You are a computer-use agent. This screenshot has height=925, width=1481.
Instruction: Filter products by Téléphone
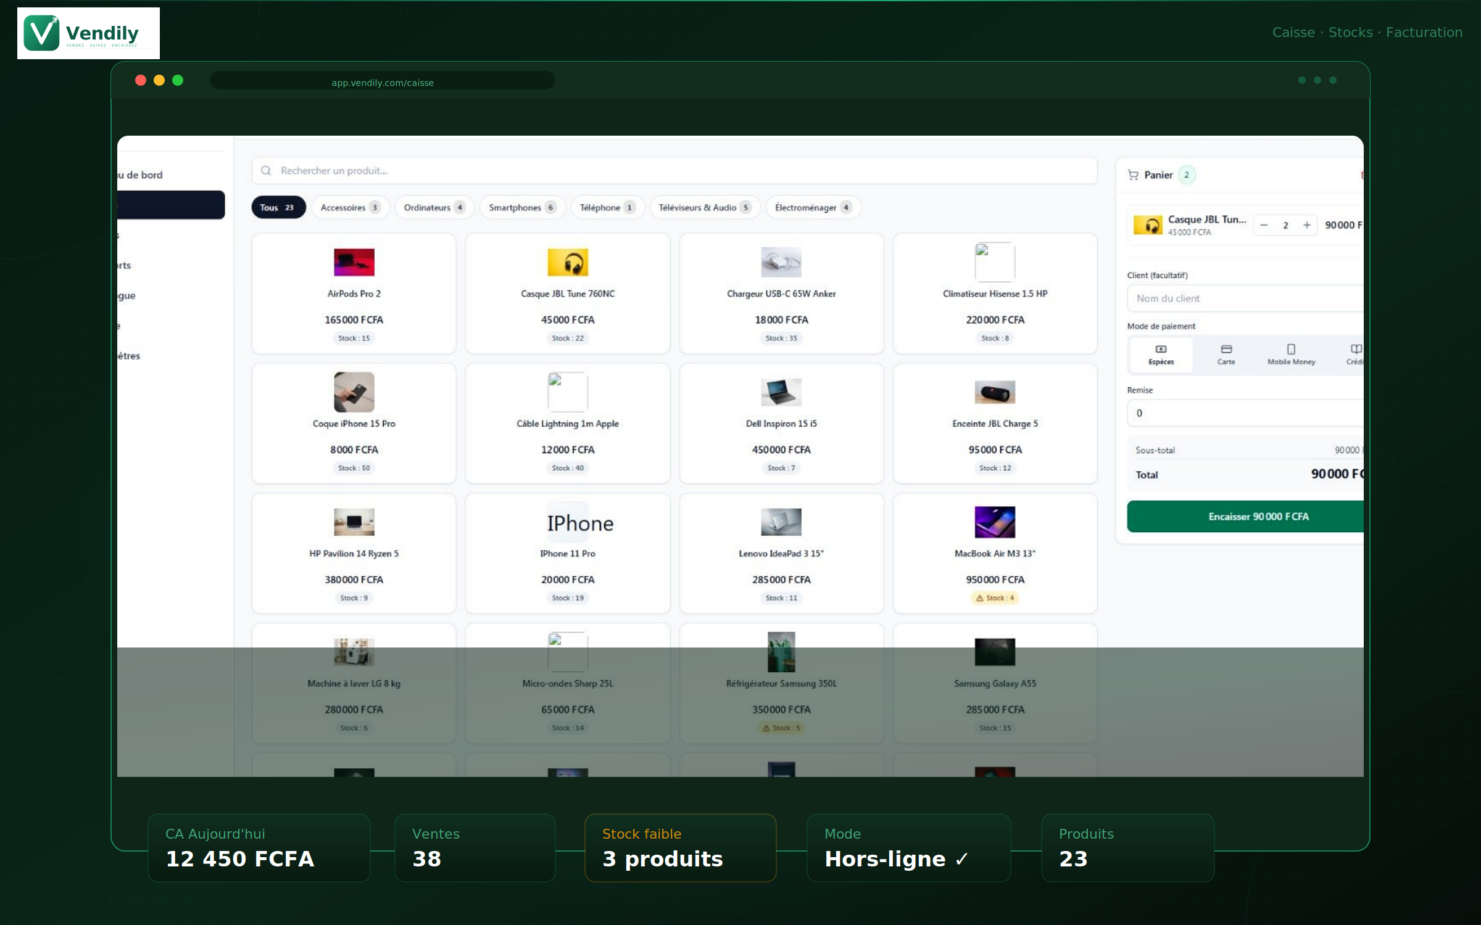click(x=607, y=208)
